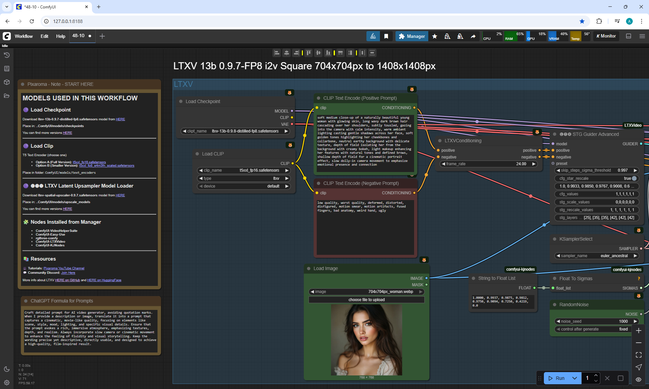
Task: Open ckpt_name checkpoint selector
Action: tap(236, 131)
